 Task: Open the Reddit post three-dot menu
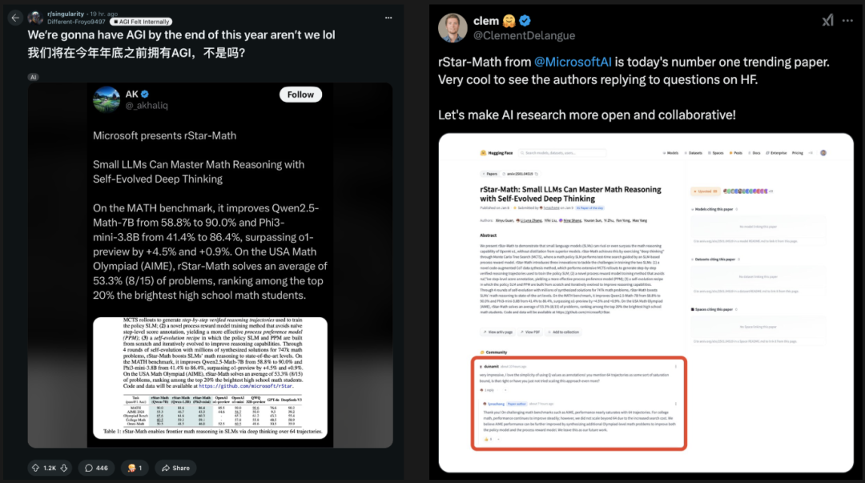pyautogui.click(x=388, y=18)
